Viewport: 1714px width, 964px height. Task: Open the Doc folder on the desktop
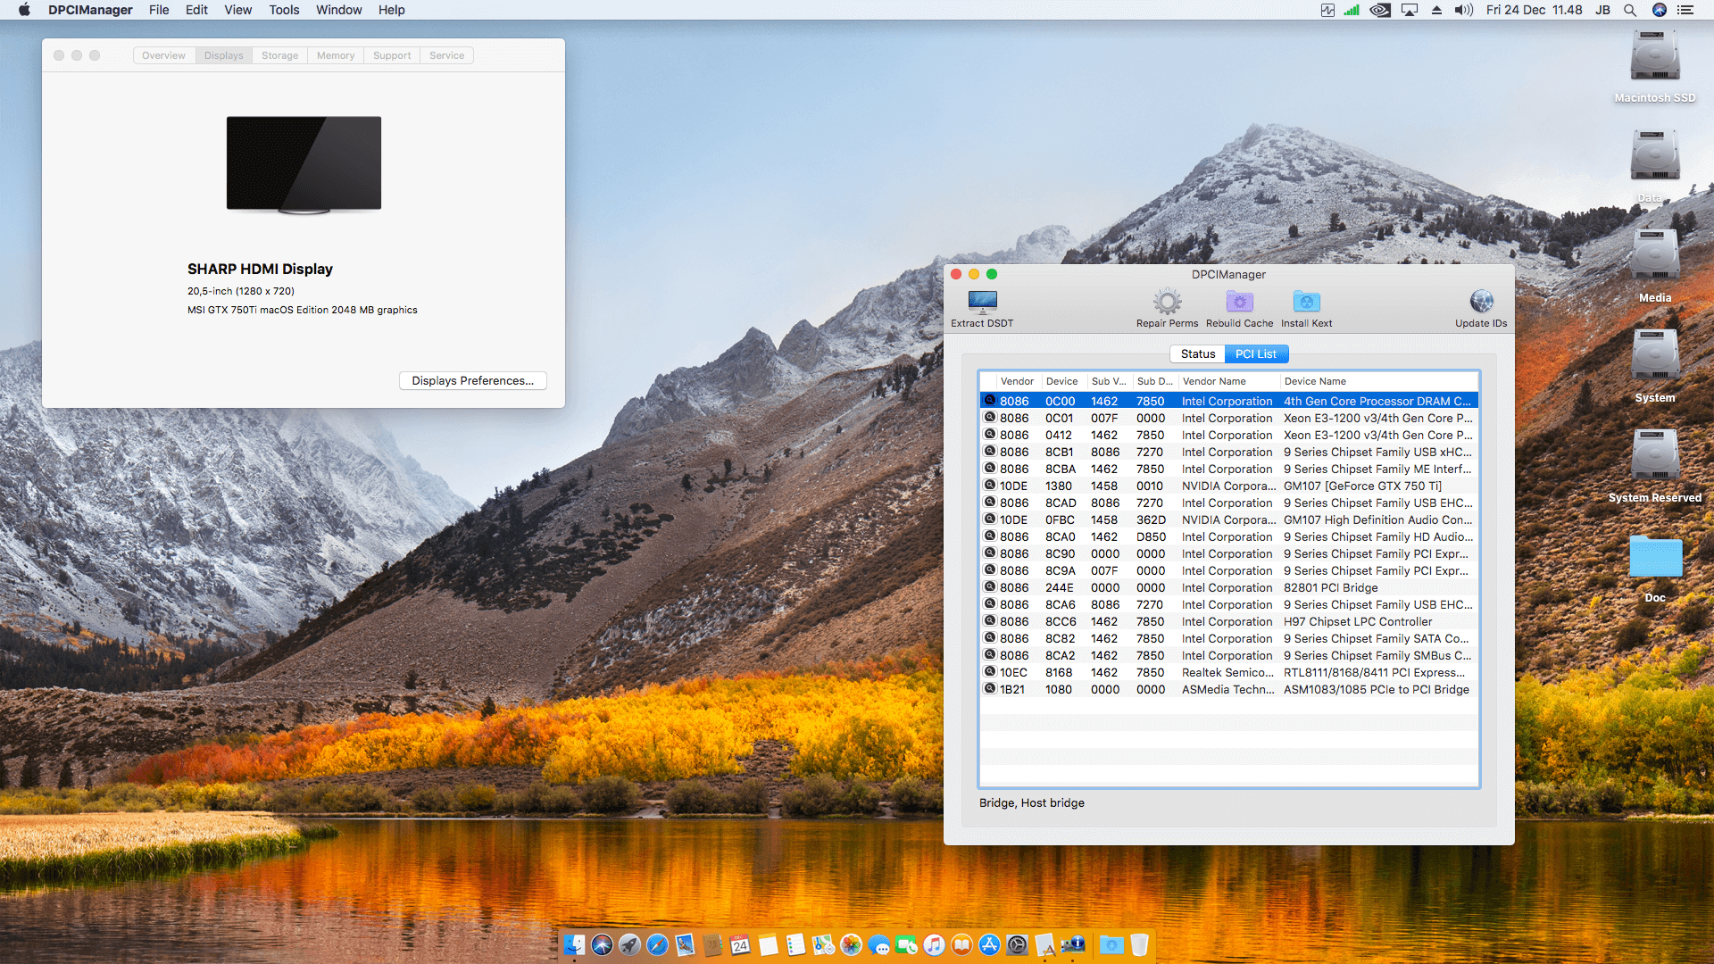1655,557
